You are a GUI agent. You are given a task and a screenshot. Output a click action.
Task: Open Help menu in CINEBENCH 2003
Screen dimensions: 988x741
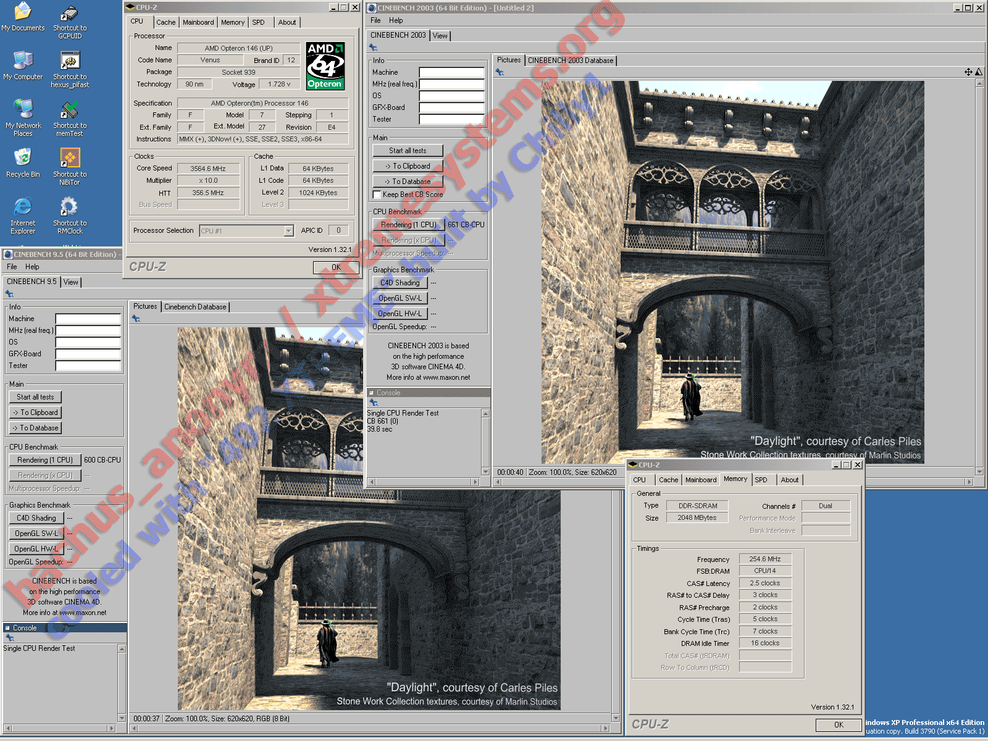coord(396,20)
